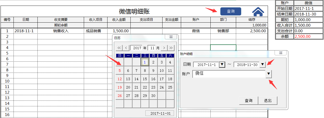Click the start date field 2017-11-1
The height and width of the screenshot is (118, 324).
click(x=207, y=65)
